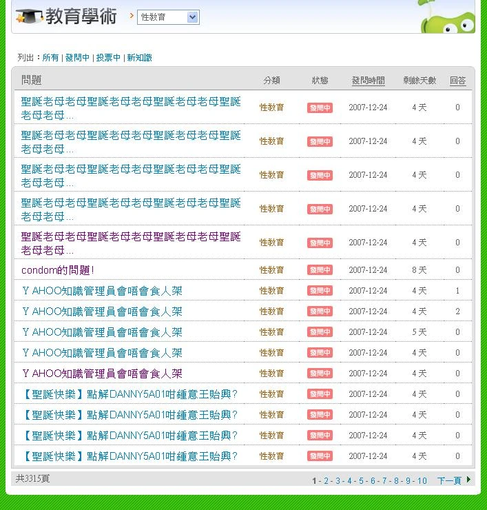Click the 分類 column header
Viewport: 487px width, 510px height.
tap(272, 81)
